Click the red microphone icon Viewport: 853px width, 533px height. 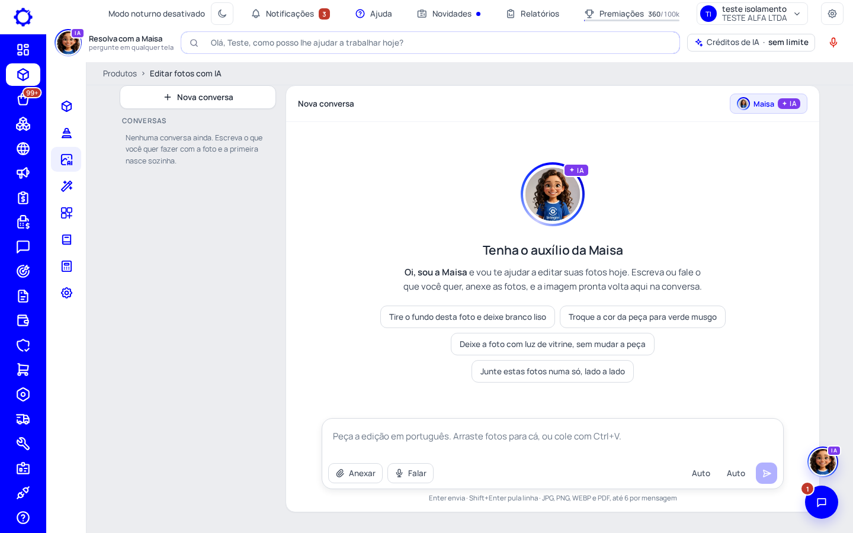pos(833,42)
